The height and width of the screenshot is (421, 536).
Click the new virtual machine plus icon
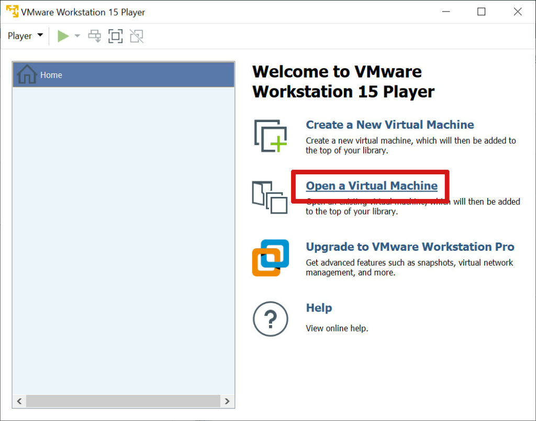click(271, 136)
